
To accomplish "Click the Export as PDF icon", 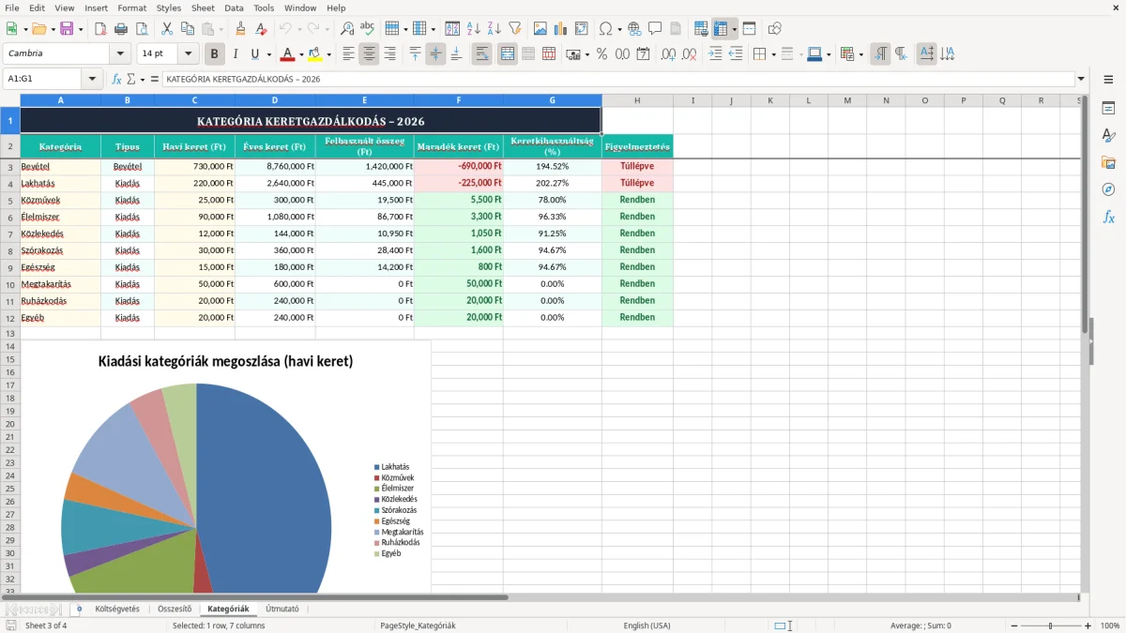I will pos(100,29).
